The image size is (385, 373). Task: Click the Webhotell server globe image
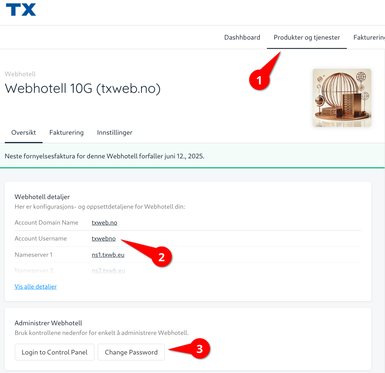[342, 98]
